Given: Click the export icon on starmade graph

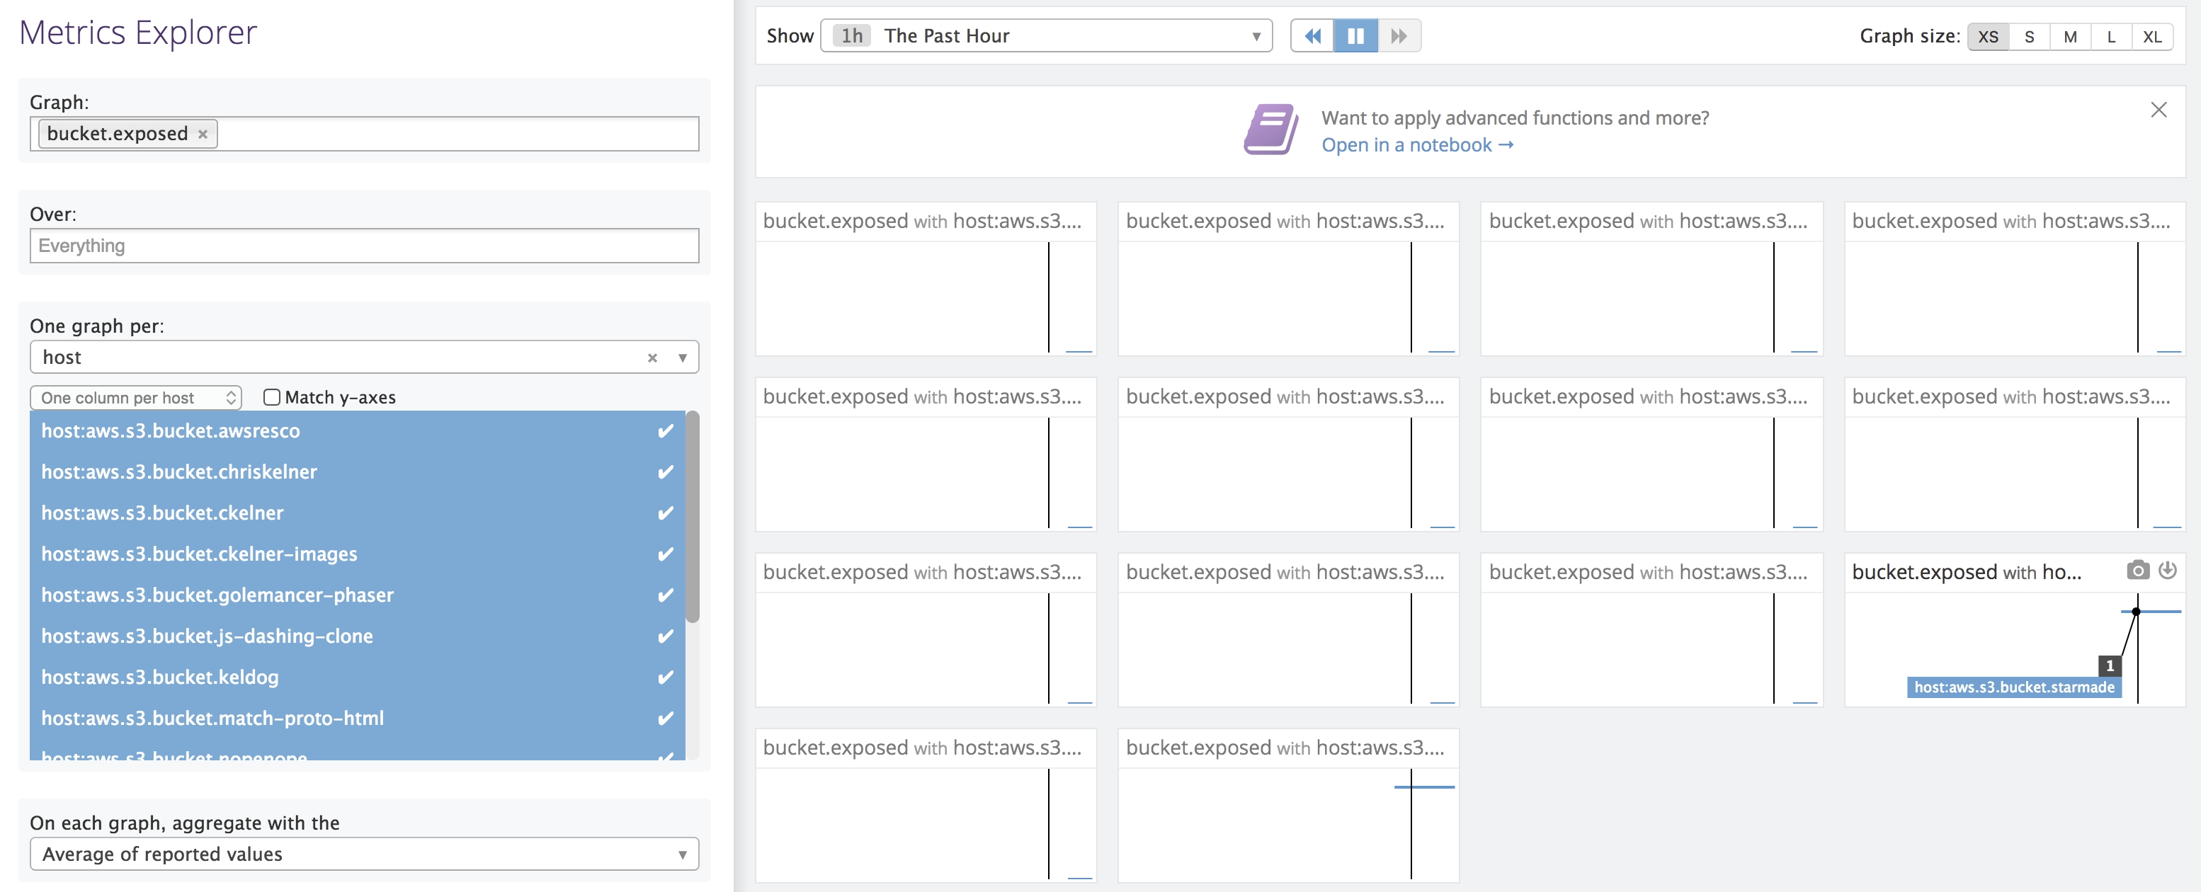Looking at the screenshot, I should tap(2168, 570).
